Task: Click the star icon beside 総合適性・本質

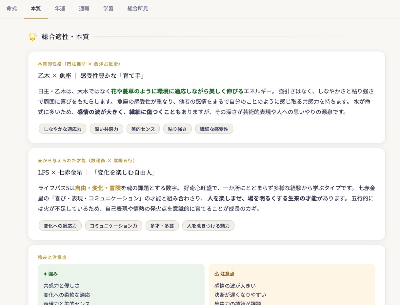Action: [32, 37]
